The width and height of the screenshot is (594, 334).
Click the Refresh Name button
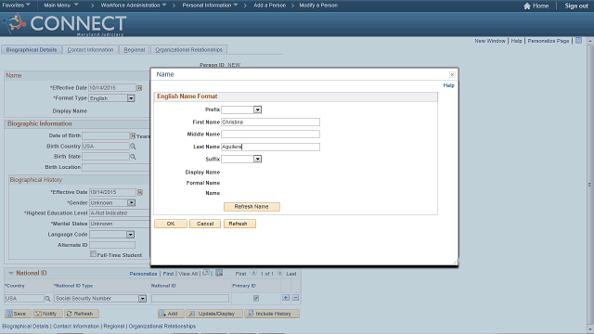point(252,207)
